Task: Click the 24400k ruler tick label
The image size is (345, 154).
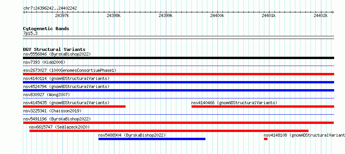Action: (217, 15)
